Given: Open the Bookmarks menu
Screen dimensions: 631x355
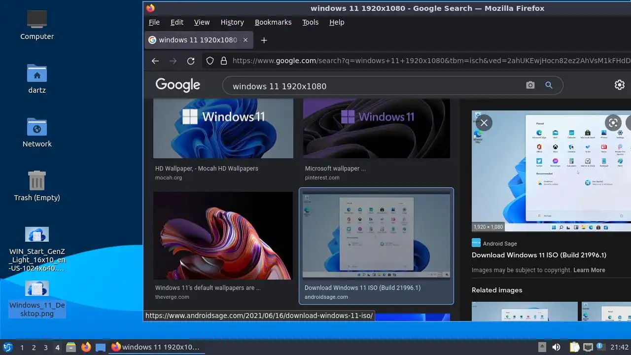Looking at the screenshot, I should tap(273, 22).
